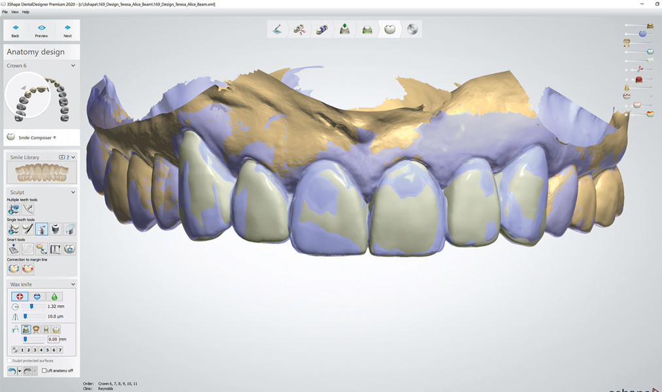Screen dimensions: 662x392
Task: Select the wax knife single tooth tool
Action: coord(41,229)
